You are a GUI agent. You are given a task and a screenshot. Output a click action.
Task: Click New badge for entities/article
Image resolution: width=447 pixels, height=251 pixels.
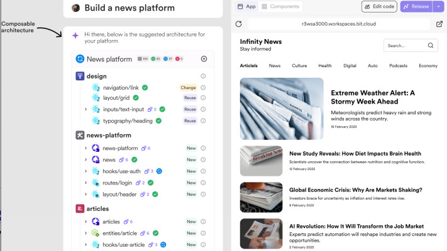191,233
